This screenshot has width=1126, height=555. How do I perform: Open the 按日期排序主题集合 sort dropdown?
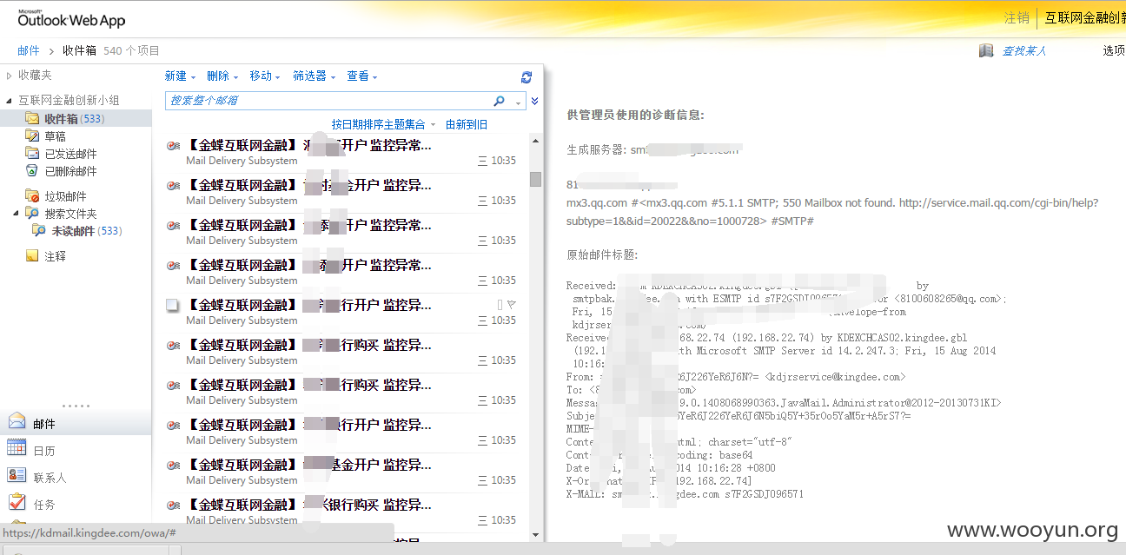click(382, 125)
